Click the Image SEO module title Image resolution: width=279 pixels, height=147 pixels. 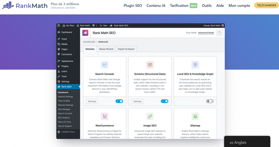pos(150,126)
